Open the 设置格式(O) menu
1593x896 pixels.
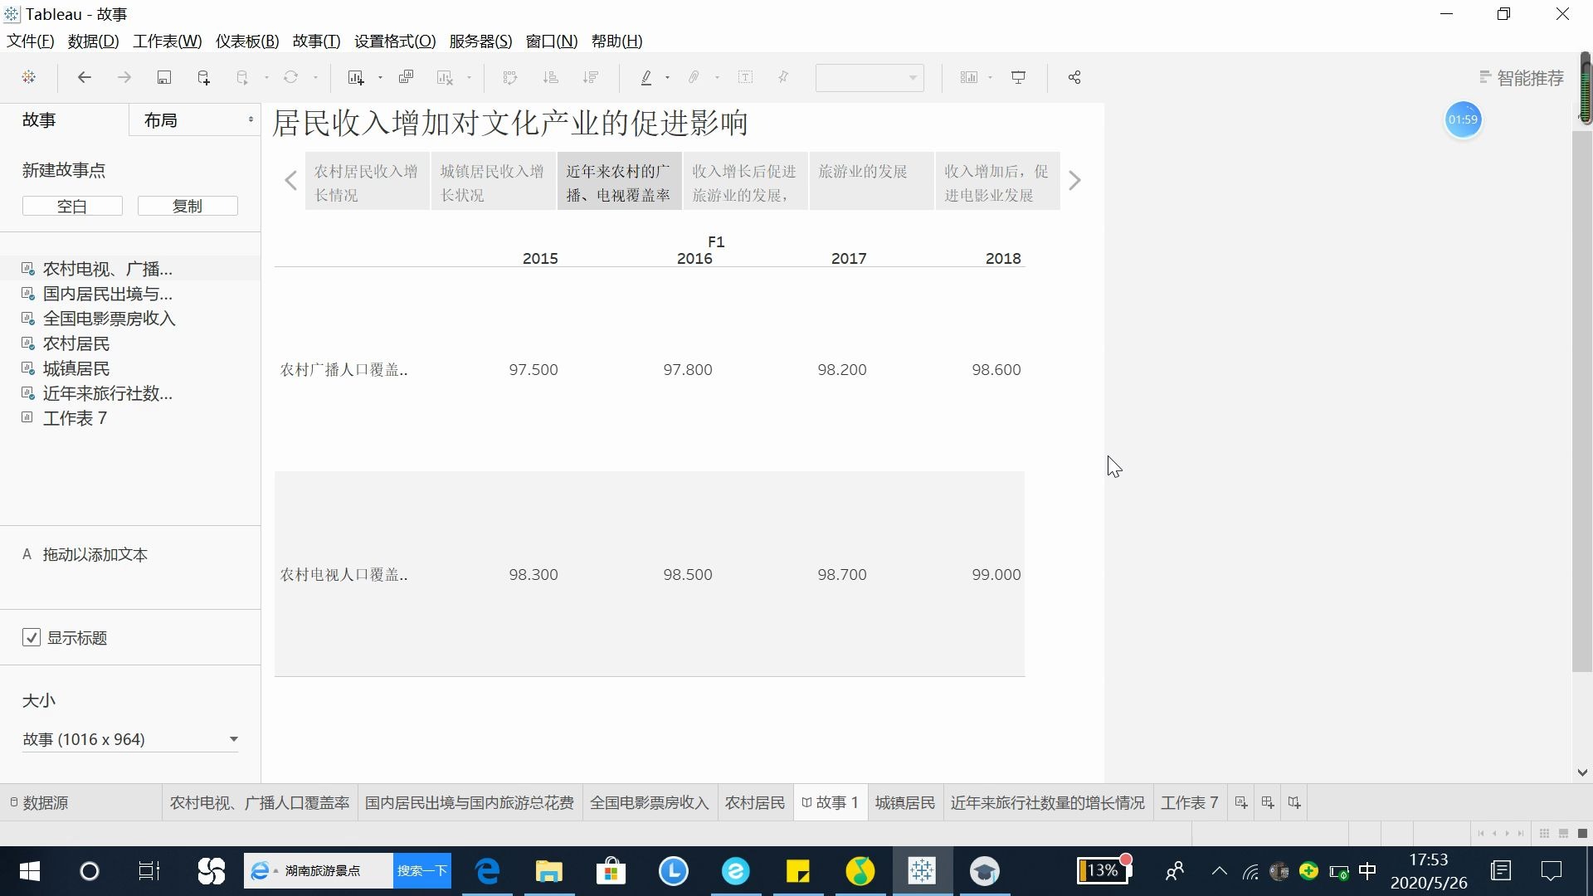coord(395,41)
